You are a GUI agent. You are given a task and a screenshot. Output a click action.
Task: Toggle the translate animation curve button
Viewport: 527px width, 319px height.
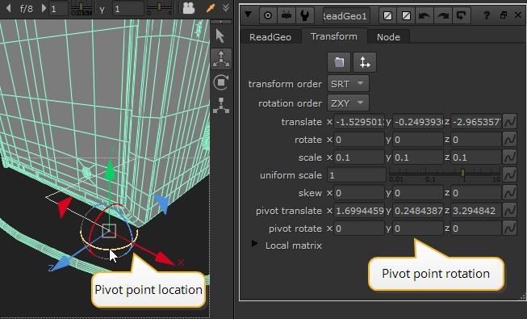(x=509, y=122)
